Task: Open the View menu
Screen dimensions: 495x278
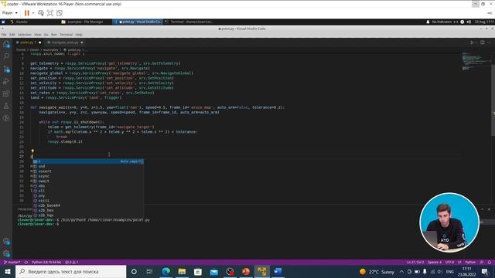Action: pyautogui.click(x=38, y=35)
